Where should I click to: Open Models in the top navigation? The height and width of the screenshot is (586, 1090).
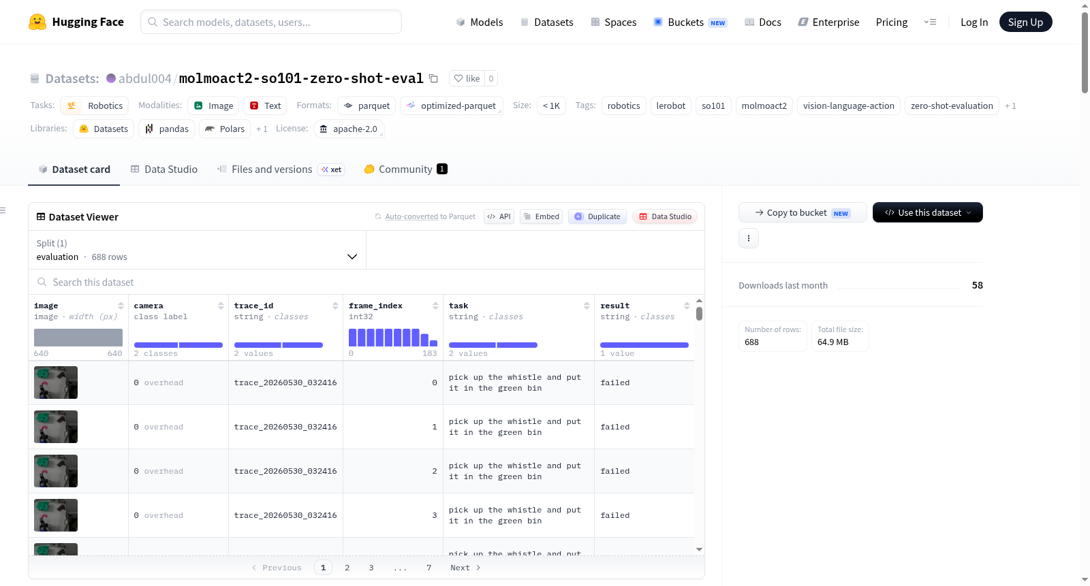point(480,22)
